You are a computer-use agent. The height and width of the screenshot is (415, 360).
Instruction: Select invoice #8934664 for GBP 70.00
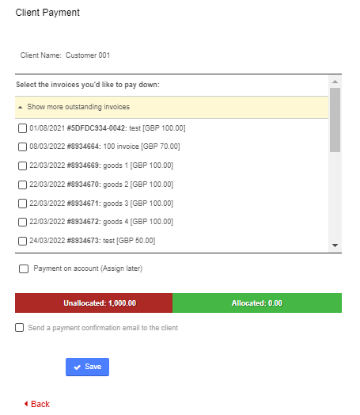click(22, 147)
